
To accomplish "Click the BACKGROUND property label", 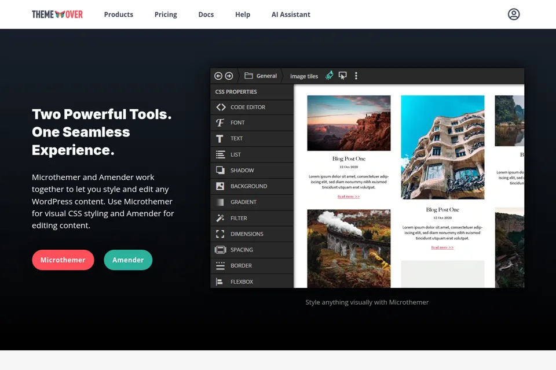I will (x=249, y=186).
